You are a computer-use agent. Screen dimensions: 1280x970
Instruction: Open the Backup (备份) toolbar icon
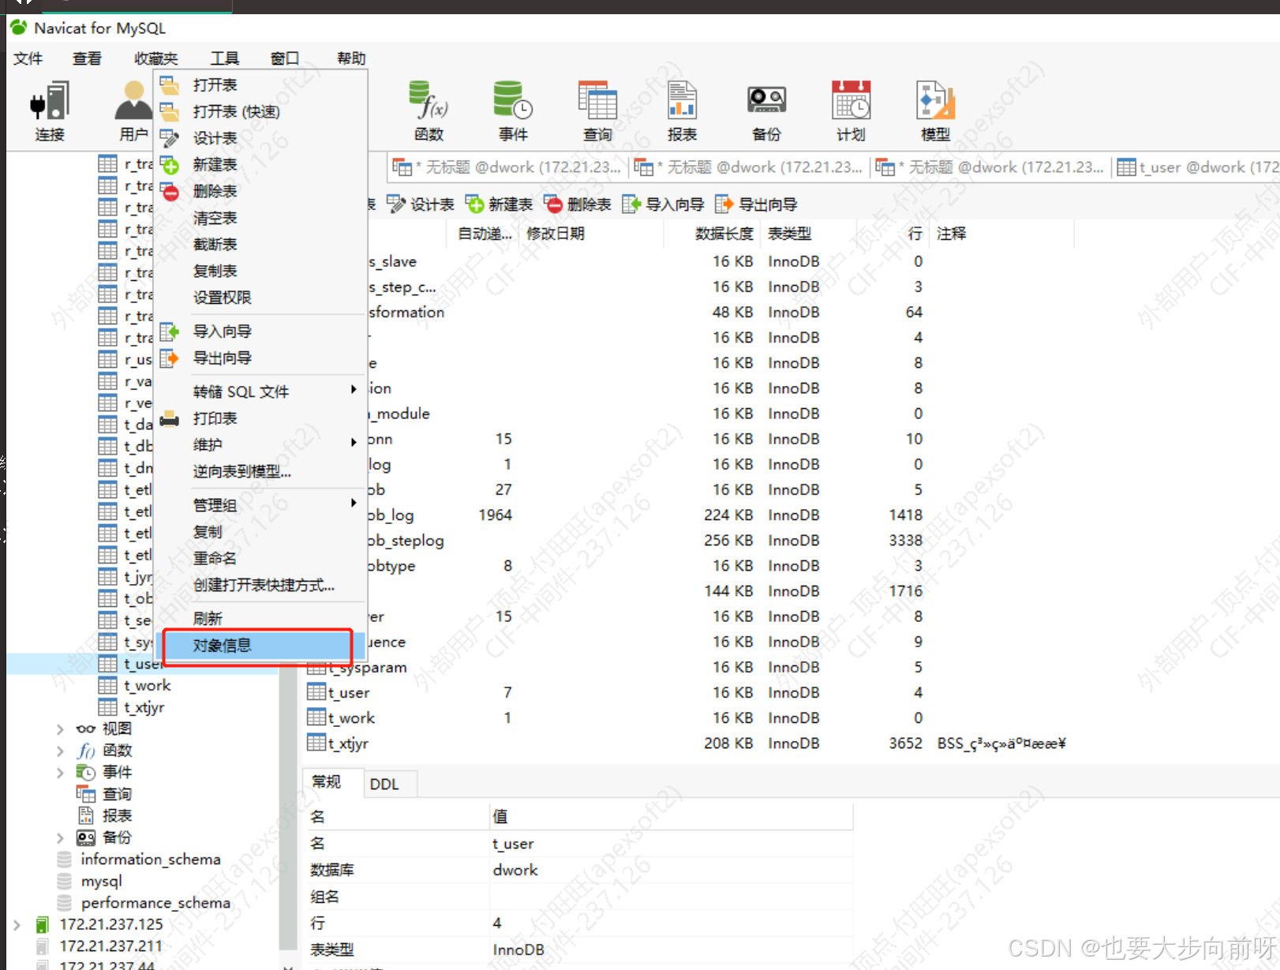[x=766, y=110]
